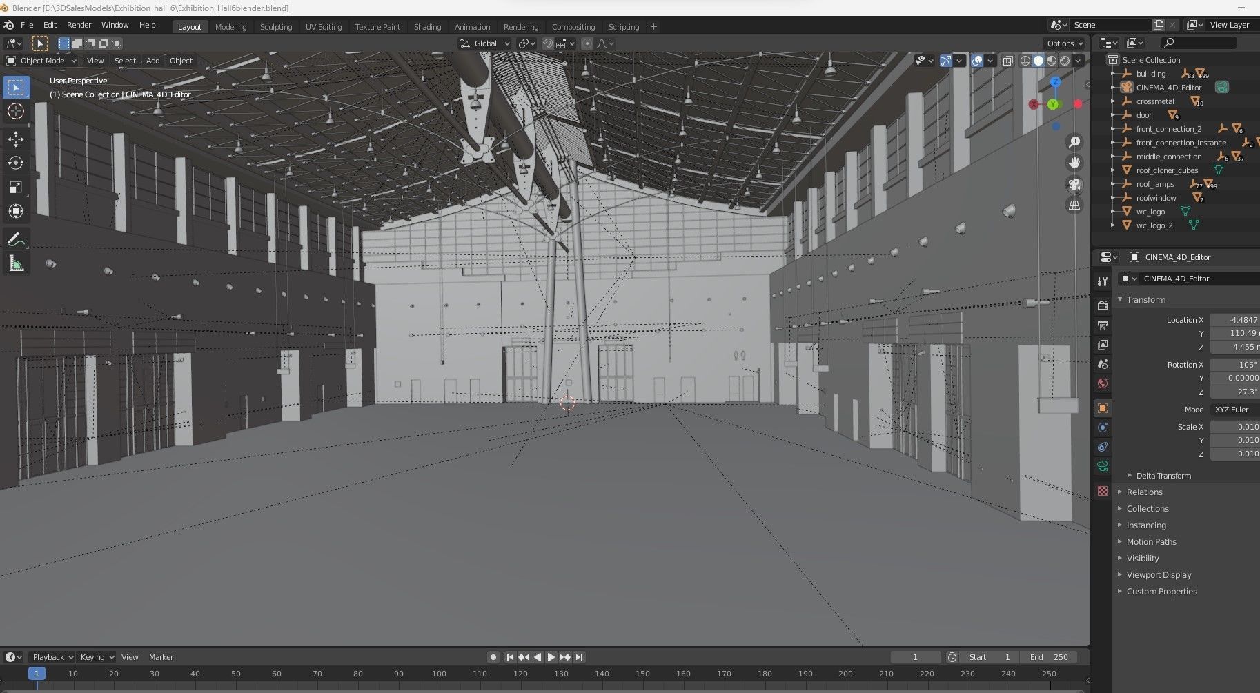Open the Output properties tab
This screenshot has width=1260, height=693.
click(x=1103, y=325)
